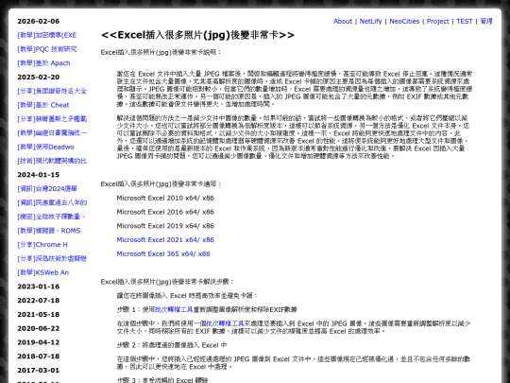
Task: Expand the 2019-04-12 date group
Action: coord(39,342)
